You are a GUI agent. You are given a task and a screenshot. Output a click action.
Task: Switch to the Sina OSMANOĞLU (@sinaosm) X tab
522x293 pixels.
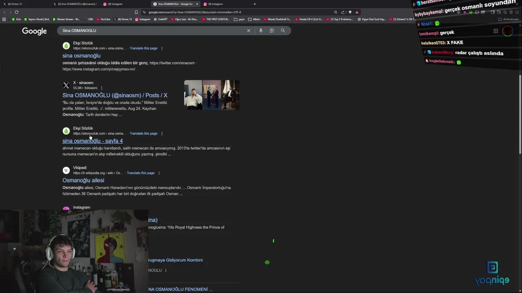(x=75, y=4)
